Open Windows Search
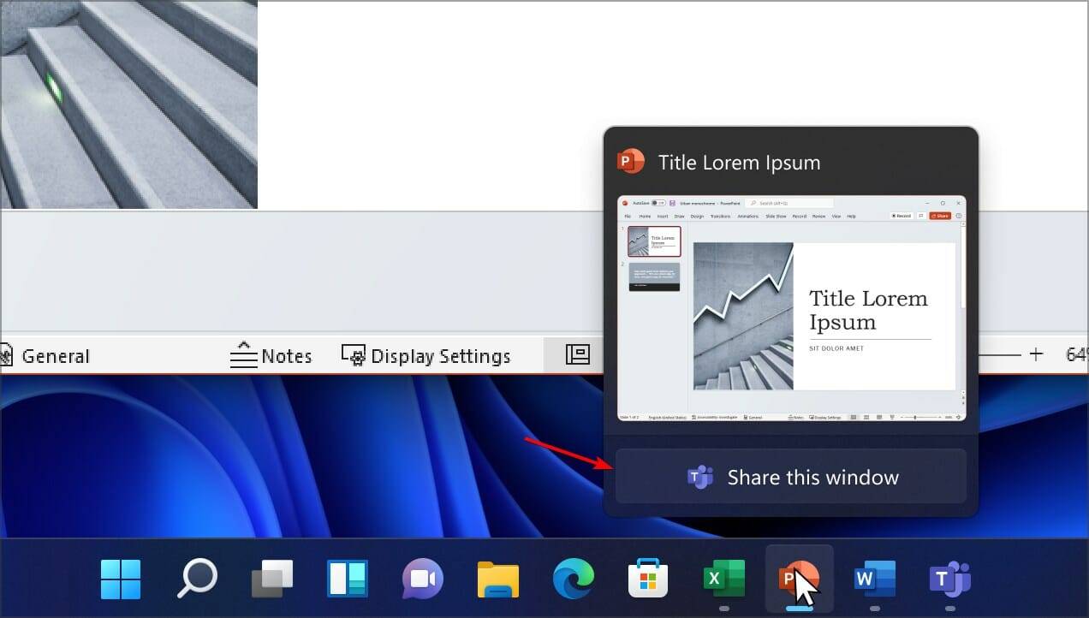Screen dimensions: 1089x618 click(196, 579)
